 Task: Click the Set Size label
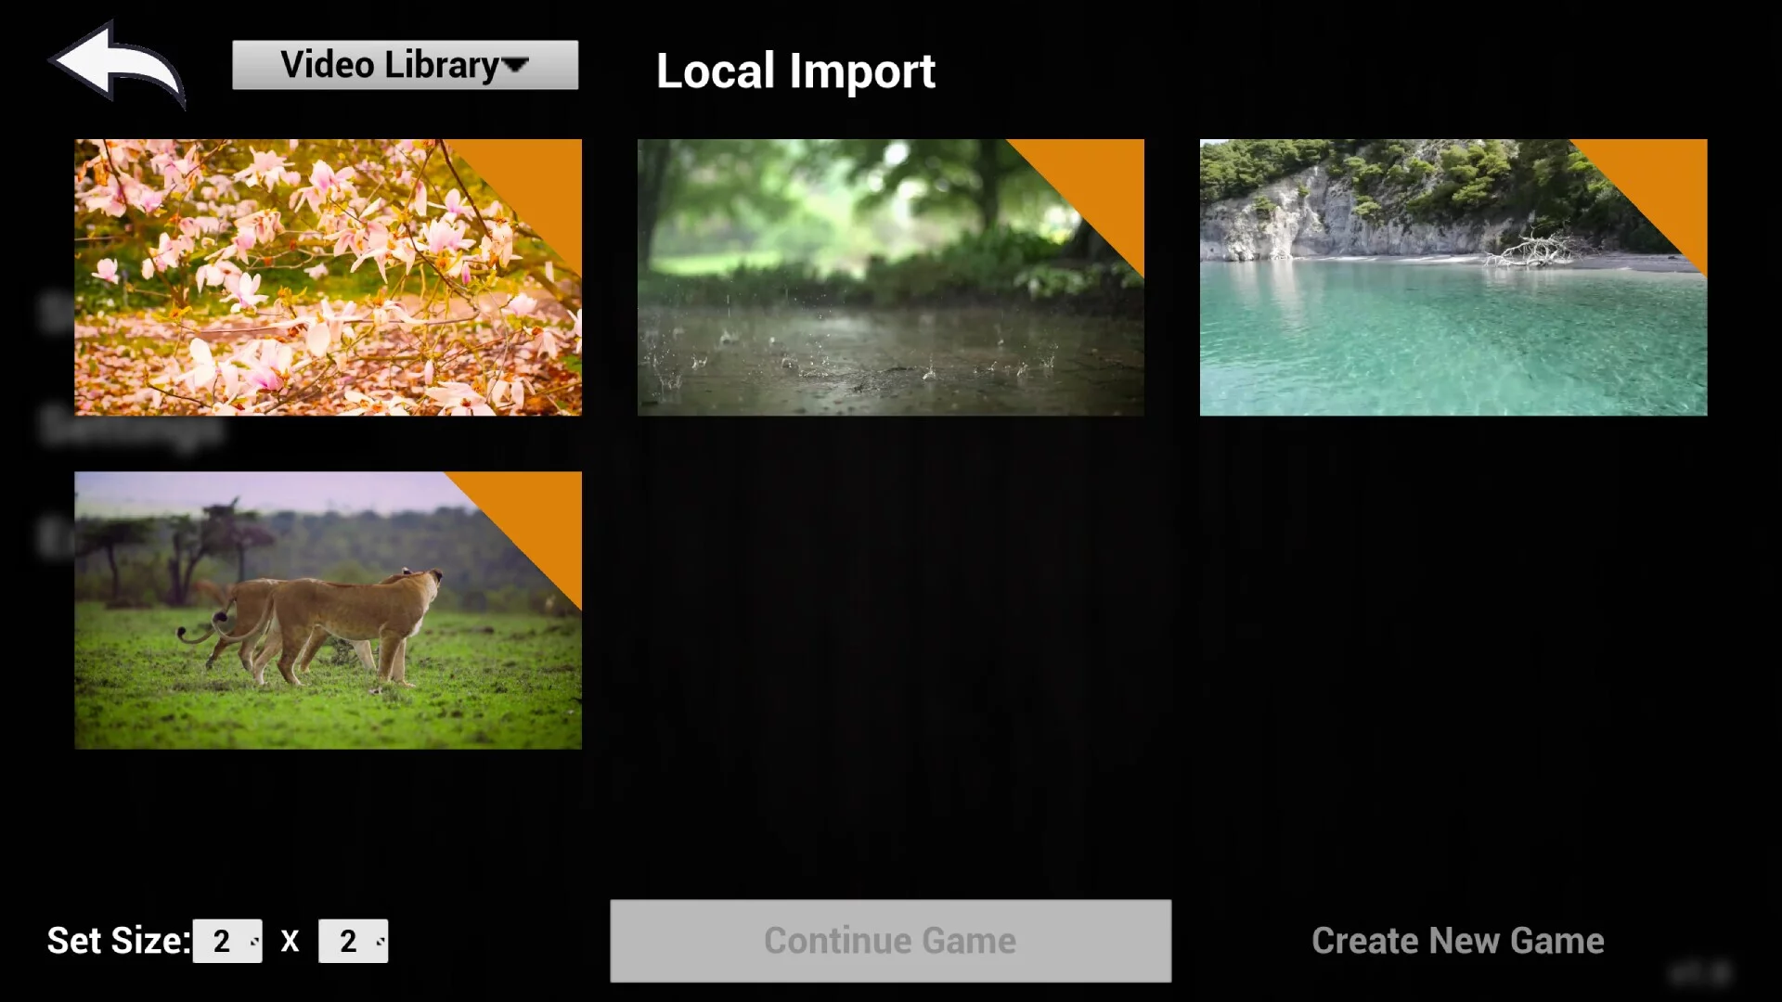coord(119,941)
